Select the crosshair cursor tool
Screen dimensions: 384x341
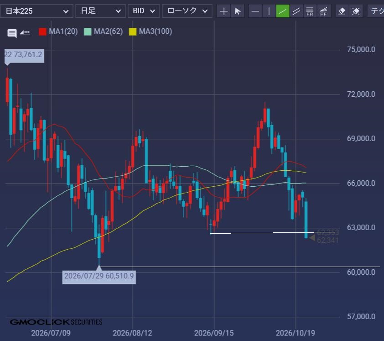click(223, 11)
